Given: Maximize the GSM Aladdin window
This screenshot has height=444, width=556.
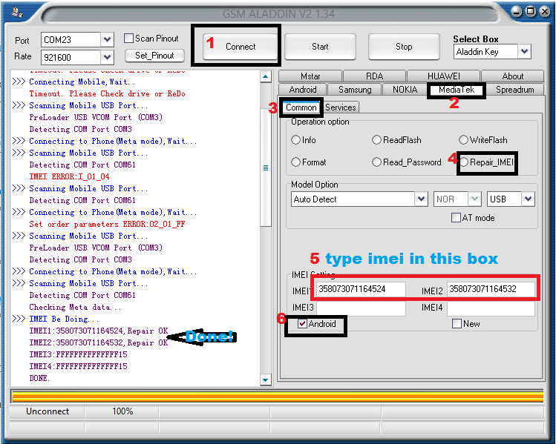Looking at the screenshot, I should (x=531, y=12).
